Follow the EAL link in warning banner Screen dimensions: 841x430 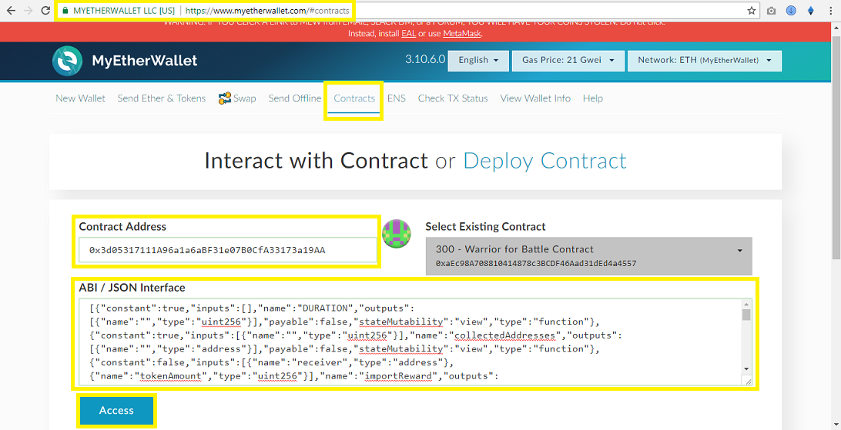point(409,33)
